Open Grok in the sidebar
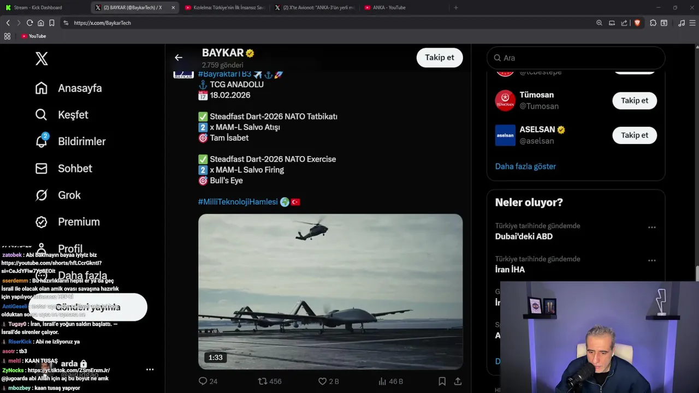This screenshot has width=699, height=393. pyautogui.click(x=58, y=195)
